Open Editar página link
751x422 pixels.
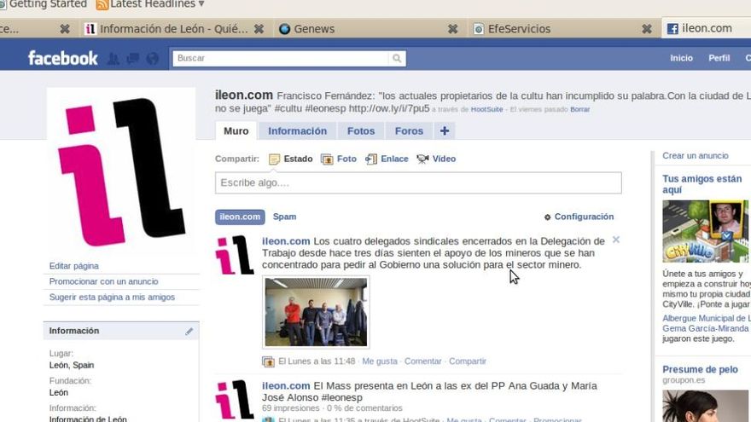(x=73, y=266)
